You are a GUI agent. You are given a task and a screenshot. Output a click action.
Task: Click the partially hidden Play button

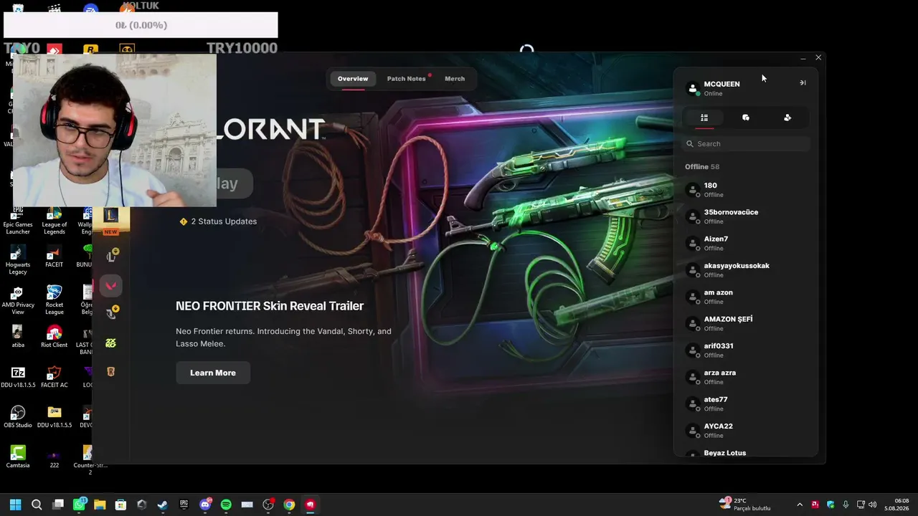[x=235, y=183]
